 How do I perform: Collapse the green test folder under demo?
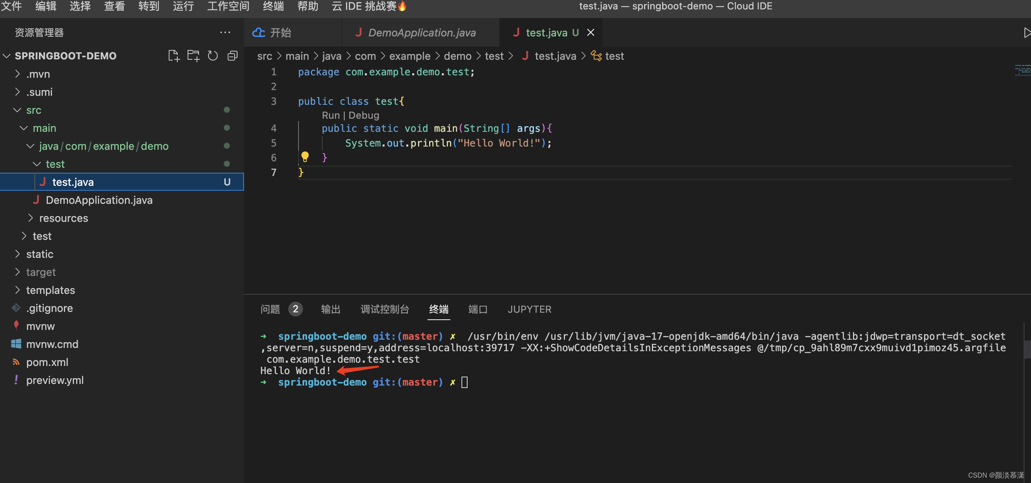[x=37, y=164]
